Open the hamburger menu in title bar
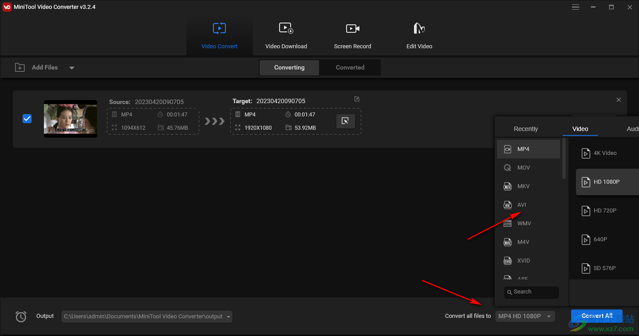639x336 pixels. [576, 7]
